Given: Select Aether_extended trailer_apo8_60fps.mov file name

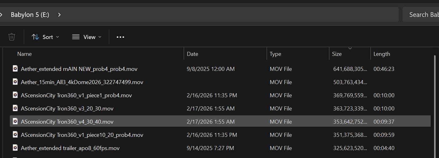Looking at the screenshot, I should pyautogui.click(x=70, y=148).
